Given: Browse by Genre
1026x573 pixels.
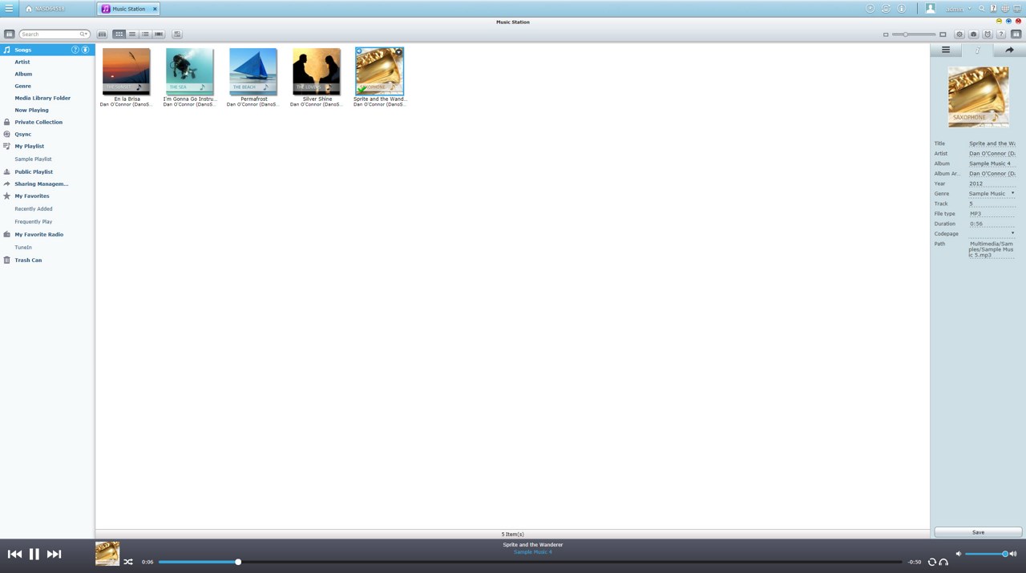Looking at the screenshot, I should coord(22,86).
